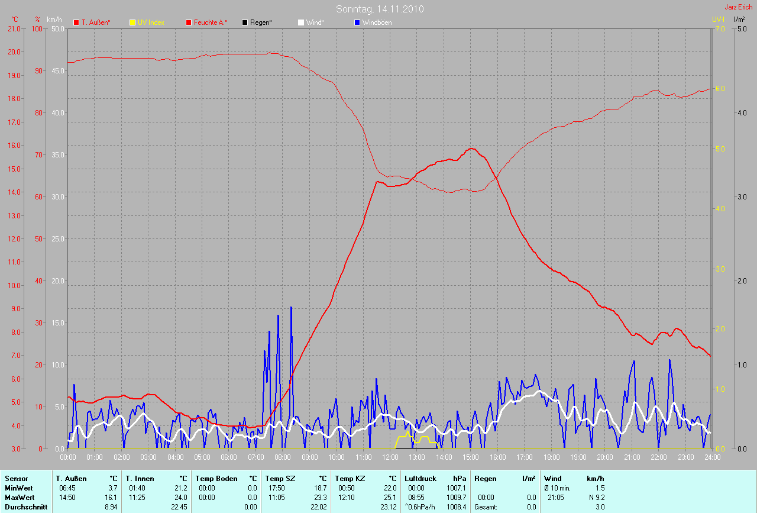This screenshot has width=757, height=513.
Task: Click the 'l/m²' axis unit above the chart
Action: (x=739, y=20)
